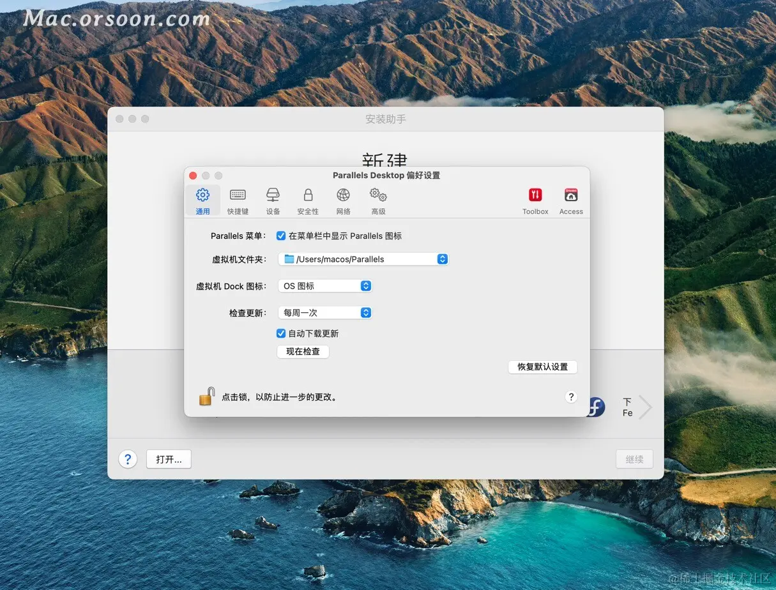The height and width of the screenshot is (590, 776).
Task: Click the padlock icon to prevent changes
Action: coord(206,397)
